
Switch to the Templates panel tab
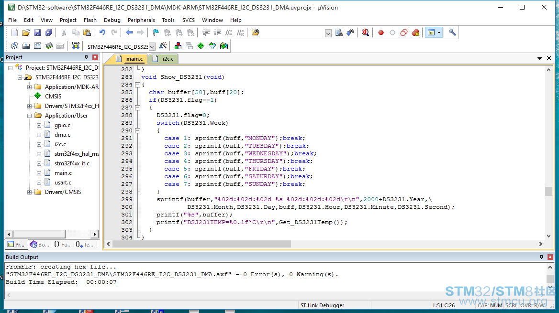(85, 245)
